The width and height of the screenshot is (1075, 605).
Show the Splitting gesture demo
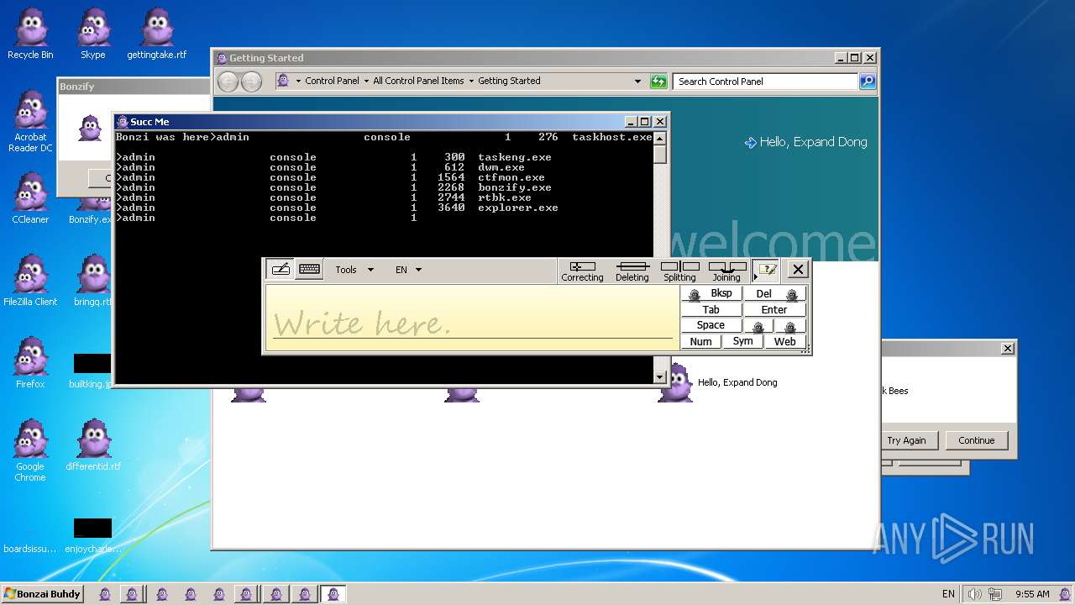point(679,271)
